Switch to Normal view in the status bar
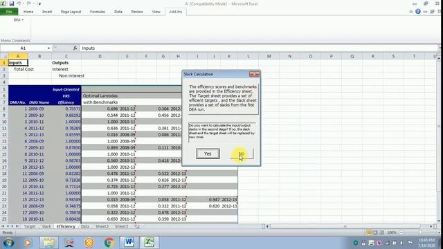 coord(369,232)
